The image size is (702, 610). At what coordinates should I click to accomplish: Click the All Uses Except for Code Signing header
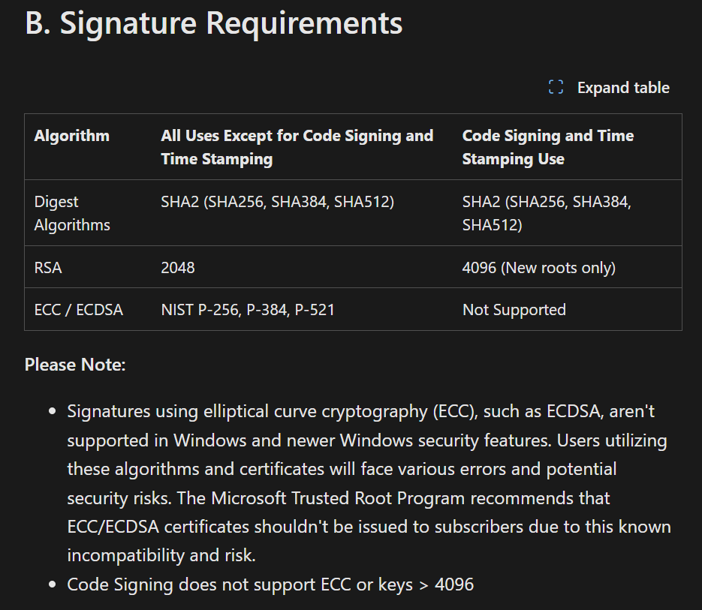click(297, 147)
